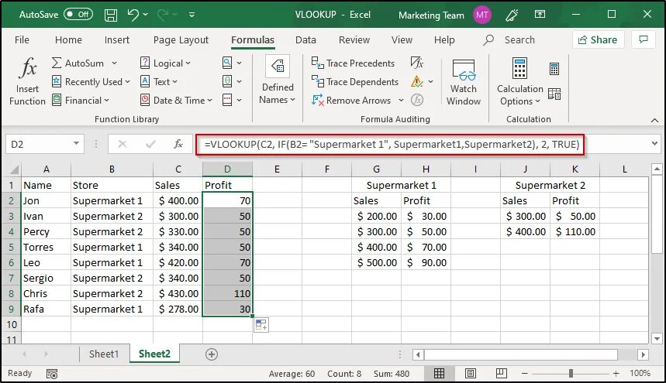Open the View tab

click(x=402, y=39)
